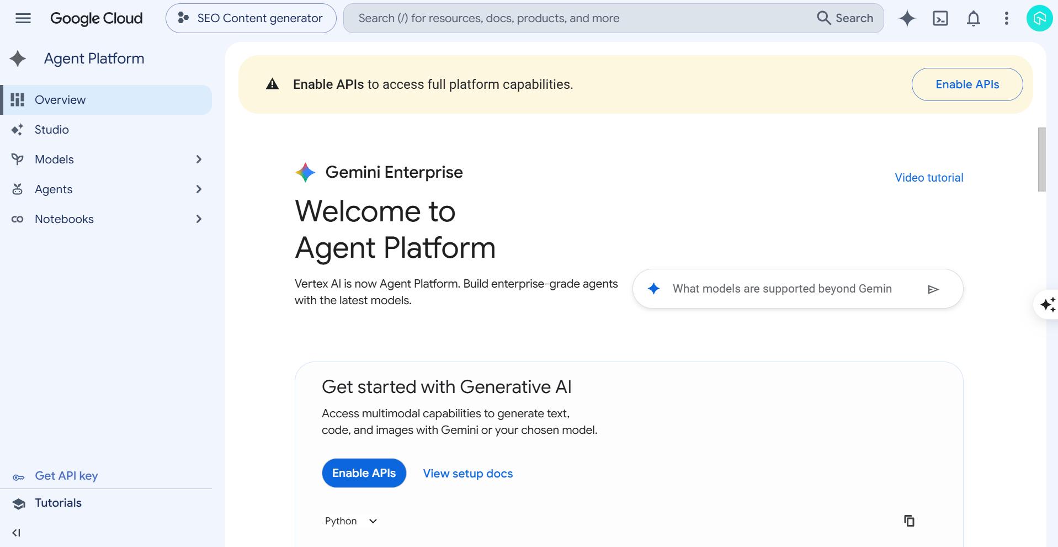Collapse the sidebar navigation panel

(16, 533)
